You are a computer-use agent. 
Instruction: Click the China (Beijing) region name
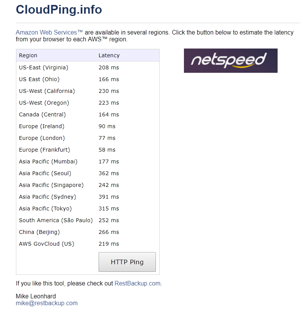(39, 232)
